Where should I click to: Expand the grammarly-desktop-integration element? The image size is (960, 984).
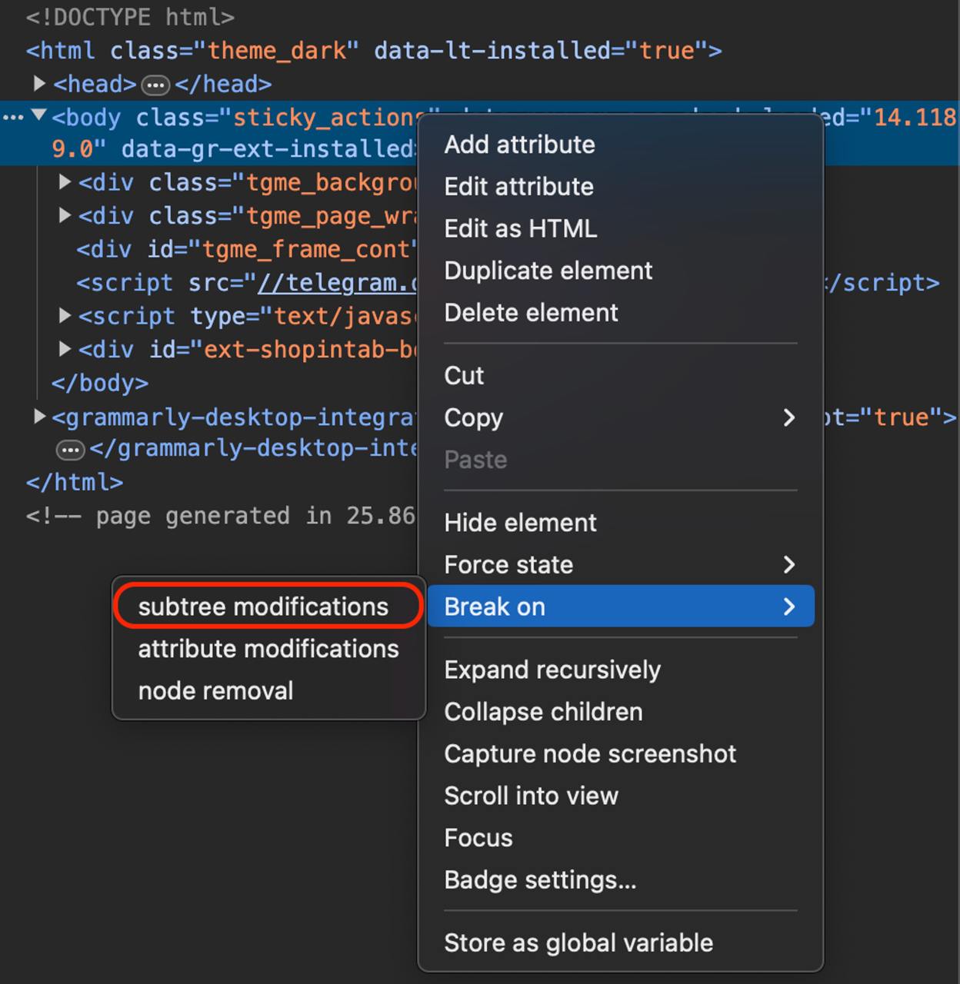pyautogui.click(x=39, y=417)
